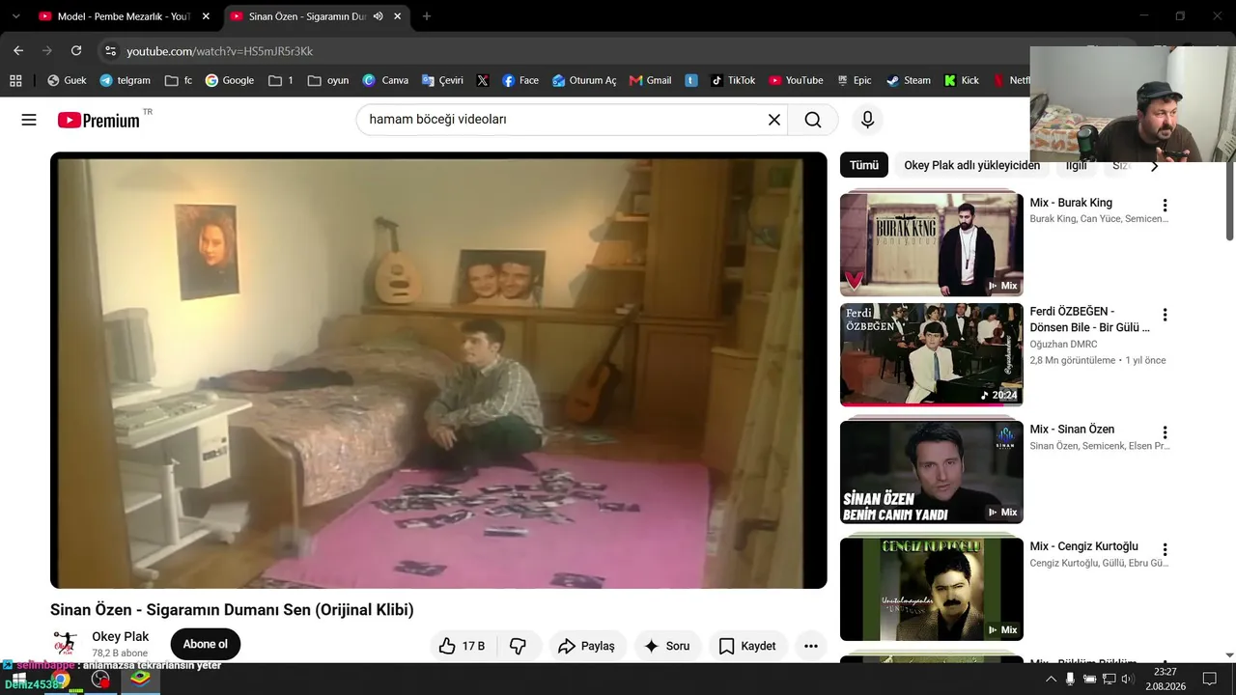Select the İlgili filter chip
Image resolution: width=1236 pixels, height=695 pixels.
[1076, 165]
